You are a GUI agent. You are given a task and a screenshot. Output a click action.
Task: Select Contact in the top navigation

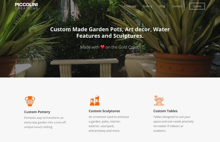pyautogui.click(x=177, y=6)
